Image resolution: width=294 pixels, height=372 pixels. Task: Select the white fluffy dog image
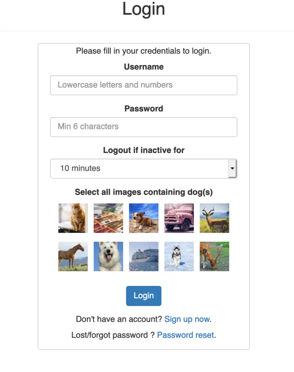pos(109,256)
